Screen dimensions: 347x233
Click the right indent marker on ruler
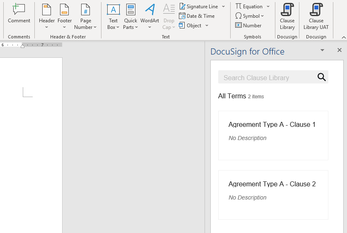click(x=22, y=46)
